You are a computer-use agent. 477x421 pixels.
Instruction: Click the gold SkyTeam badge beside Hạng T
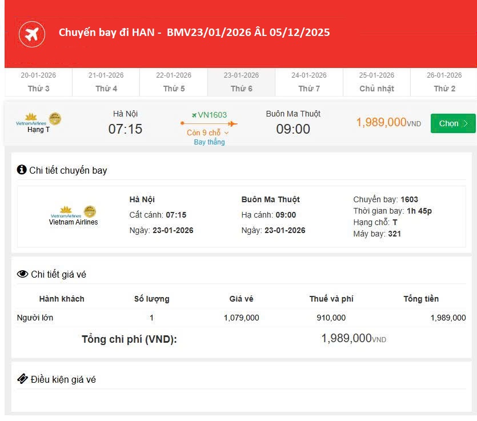55,119
